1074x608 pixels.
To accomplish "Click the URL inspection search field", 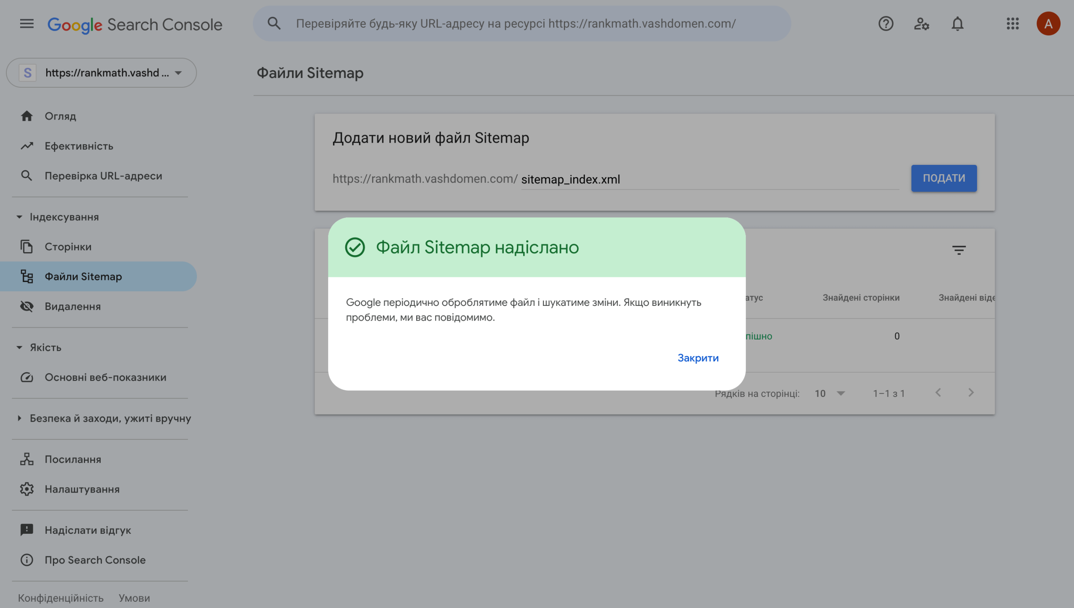I will coord(522,23).
